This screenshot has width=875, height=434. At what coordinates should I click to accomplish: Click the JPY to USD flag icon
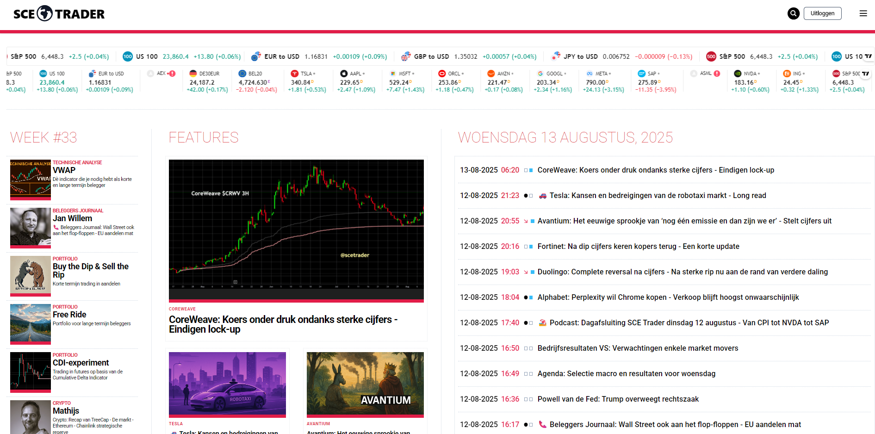pyautogui.click(x=556, y=56)
